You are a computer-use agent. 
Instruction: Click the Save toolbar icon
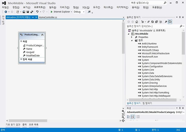pyautogui.click(x=28, y=12)
